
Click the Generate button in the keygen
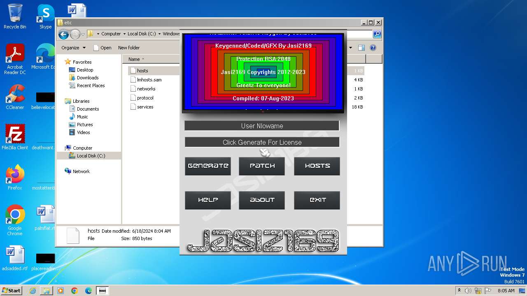[x=208, y=166]
